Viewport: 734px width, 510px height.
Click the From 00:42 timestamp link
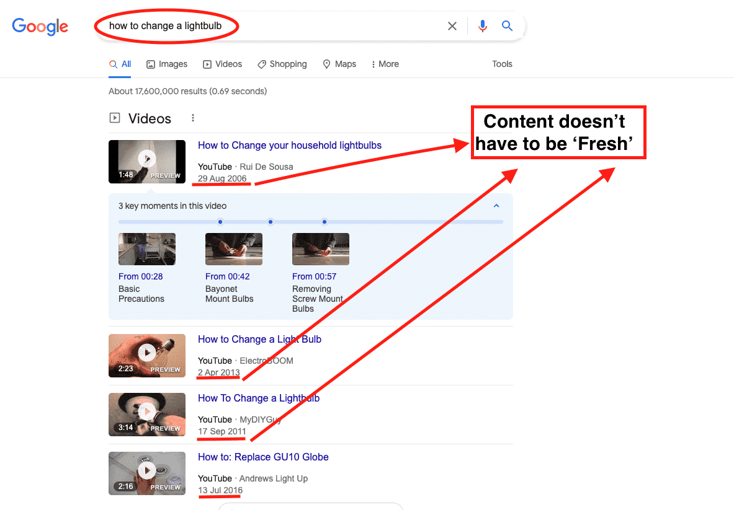point(228,276)
